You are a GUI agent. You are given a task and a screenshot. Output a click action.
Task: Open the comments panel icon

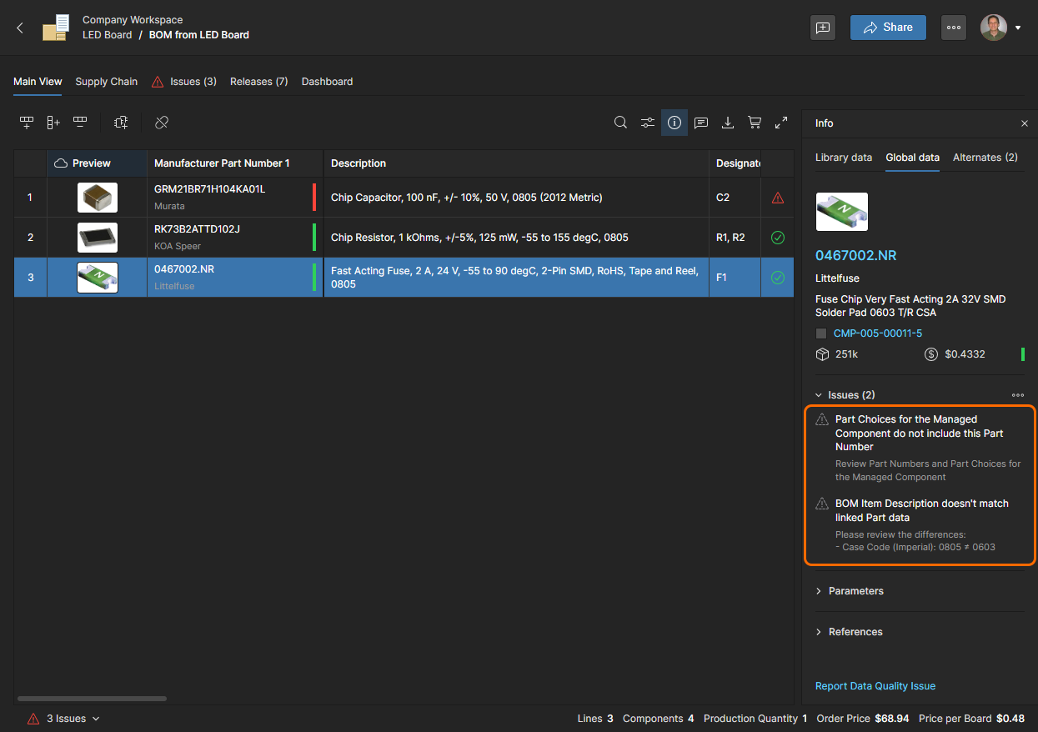click(701, 123)
